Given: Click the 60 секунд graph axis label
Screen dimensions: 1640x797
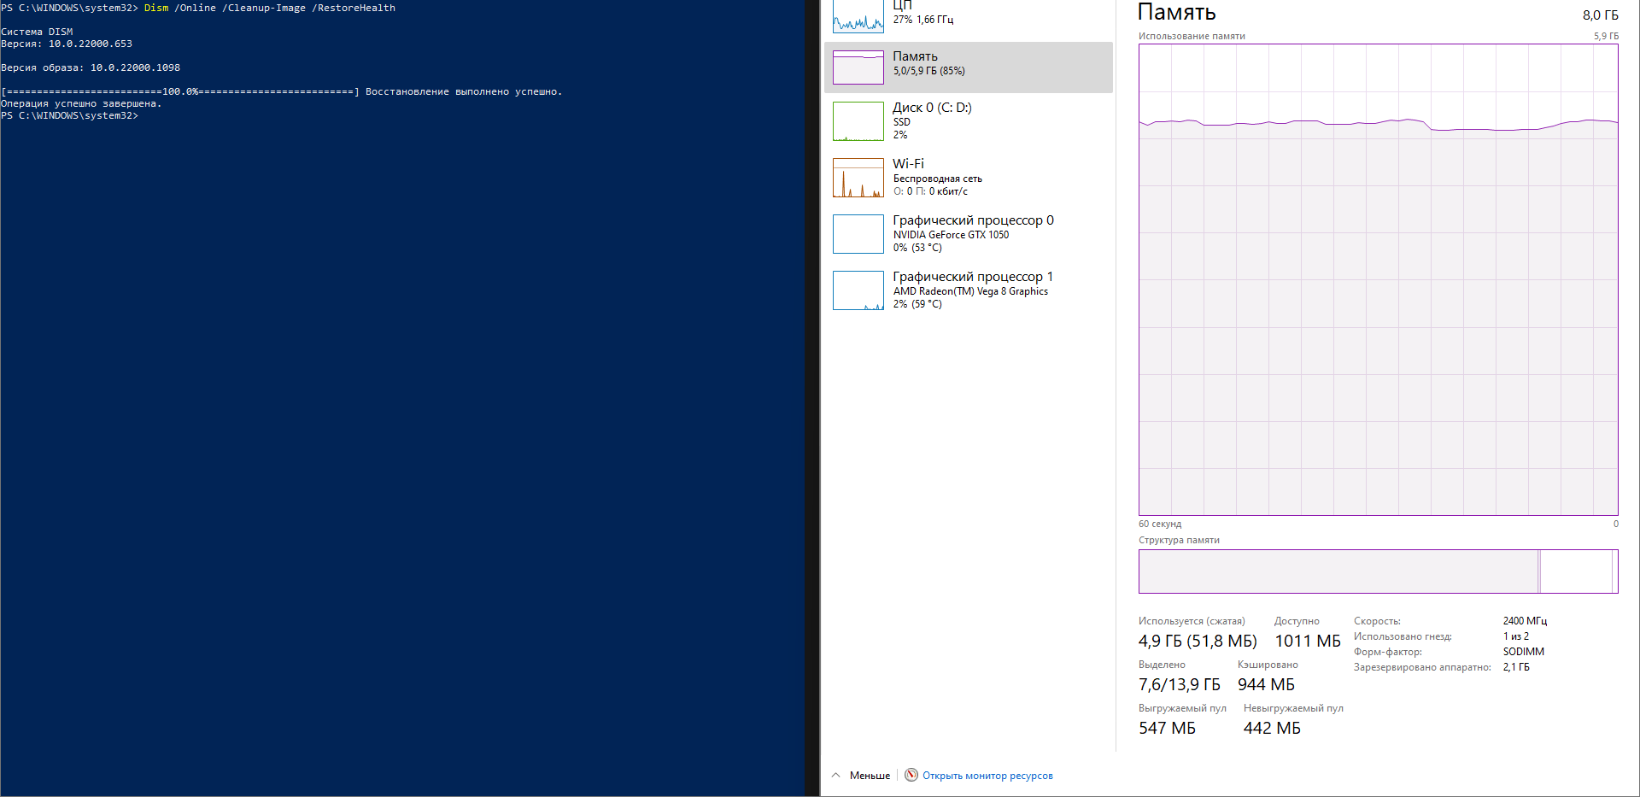Looking at the screenshot, I should pos(1160,524).
